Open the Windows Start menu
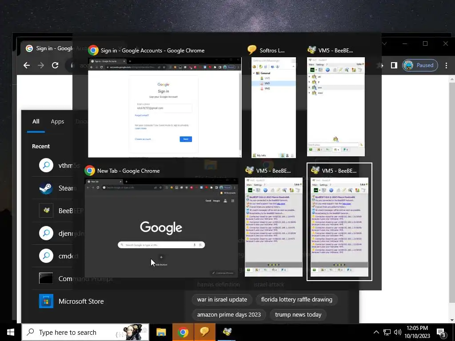455x341 pixels. click(x=11, y=332)
